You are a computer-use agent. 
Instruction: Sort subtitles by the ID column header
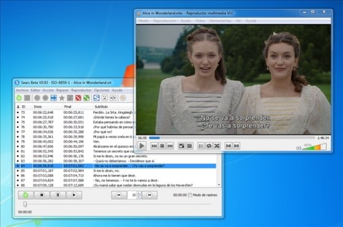click(23, 106)
